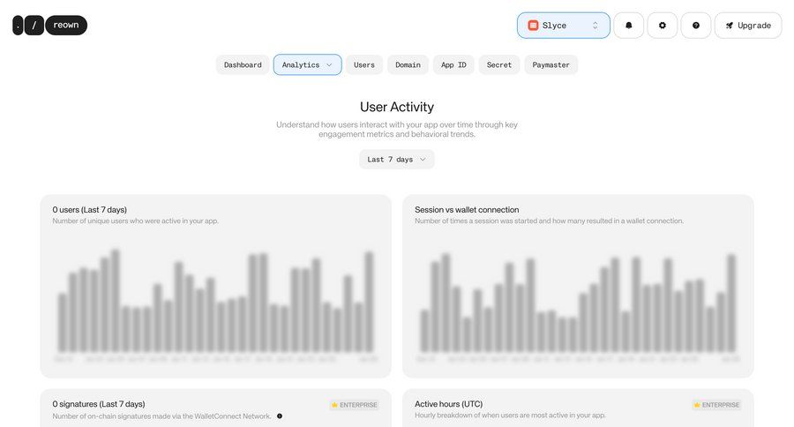Click the help question mark icon
794x427 pixels.
pyautogui.click(x=695, y=26)
